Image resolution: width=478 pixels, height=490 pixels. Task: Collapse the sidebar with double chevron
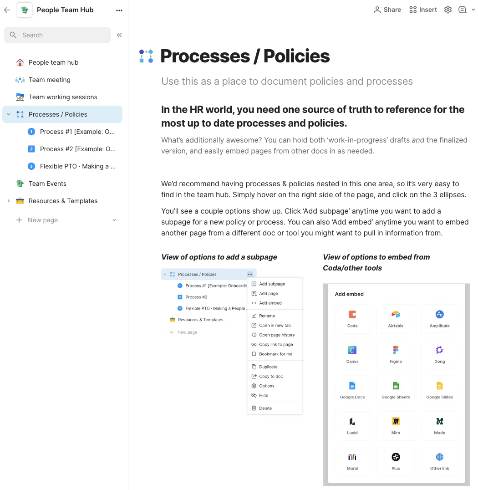tap(119, 35)
